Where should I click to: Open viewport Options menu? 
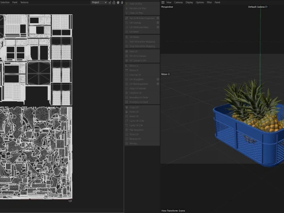point(200,2)
